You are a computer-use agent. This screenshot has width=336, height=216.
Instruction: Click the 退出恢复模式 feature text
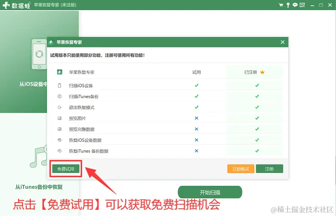tap(82, 108)
